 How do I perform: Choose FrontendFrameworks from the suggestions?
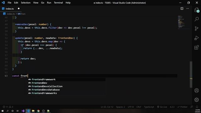[x=67, y=93]
